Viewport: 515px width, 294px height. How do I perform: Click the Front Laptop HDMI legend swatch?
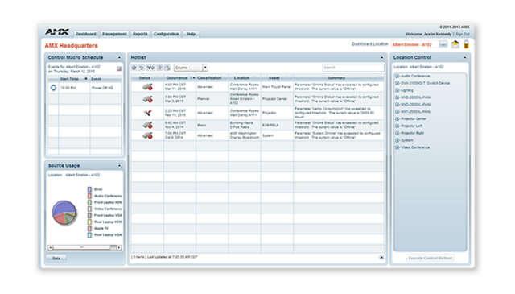point(89,202)
